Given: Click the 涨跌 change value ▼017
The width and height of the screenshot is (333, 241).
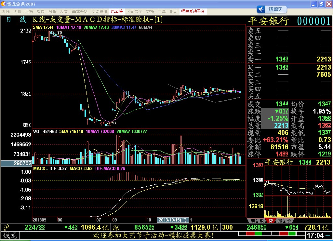Looking at the screenshot, I should coord(281,111).
